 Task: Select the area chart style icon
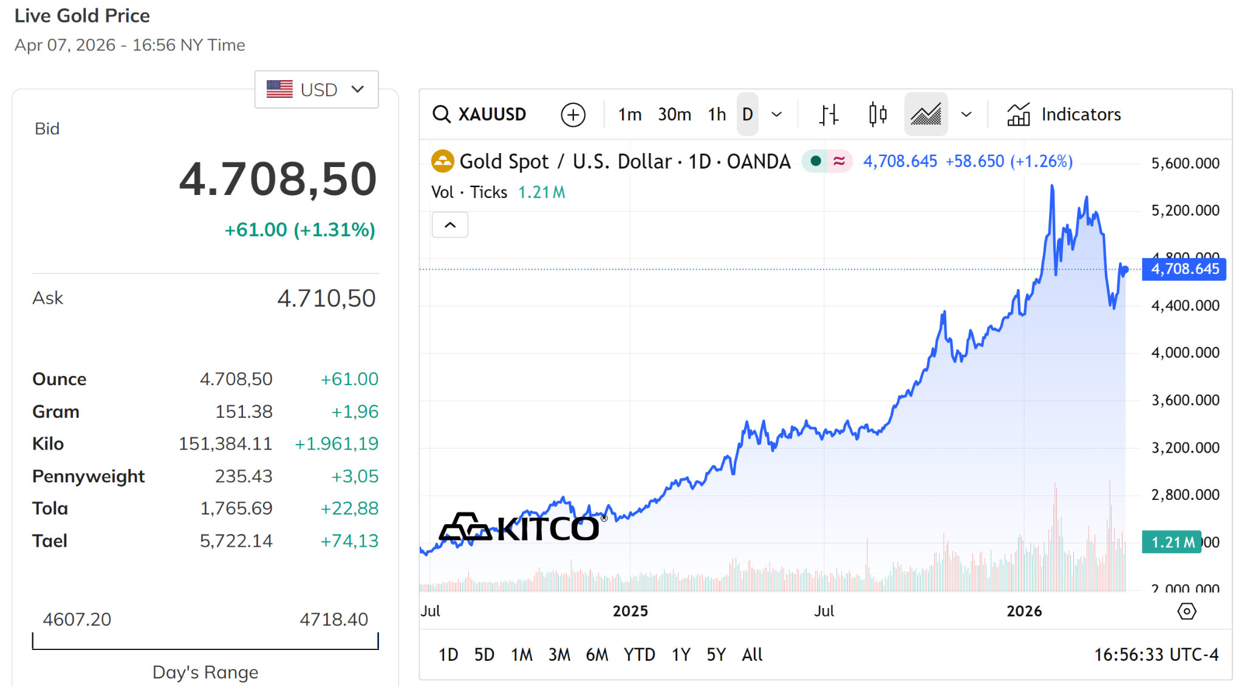point(926,114)
